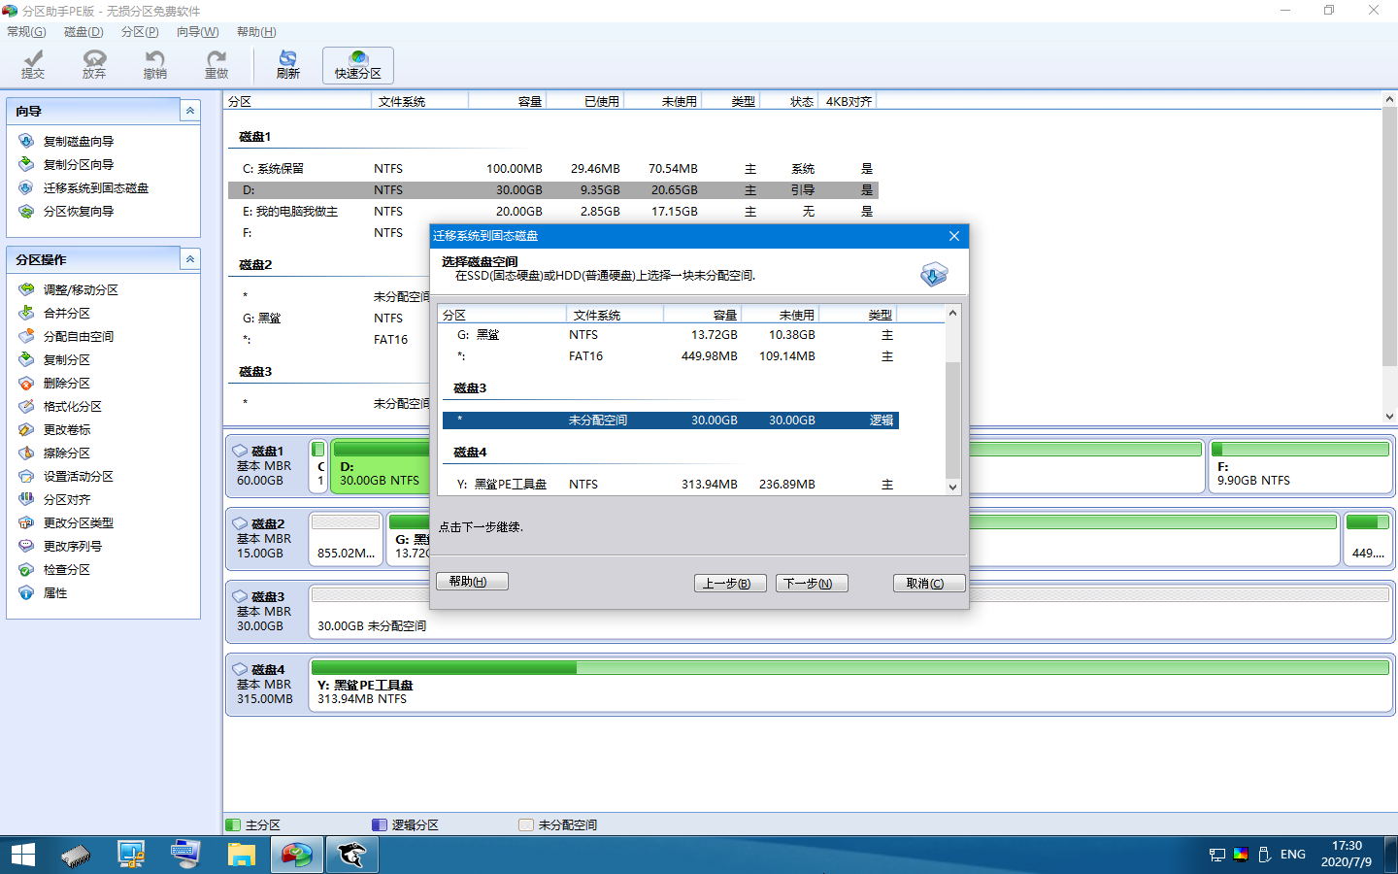The height and width of the screenshot is (874, 1398).
Task: Click the 刷新 (refresh) toolbar icon
Action: coord(288,65)
